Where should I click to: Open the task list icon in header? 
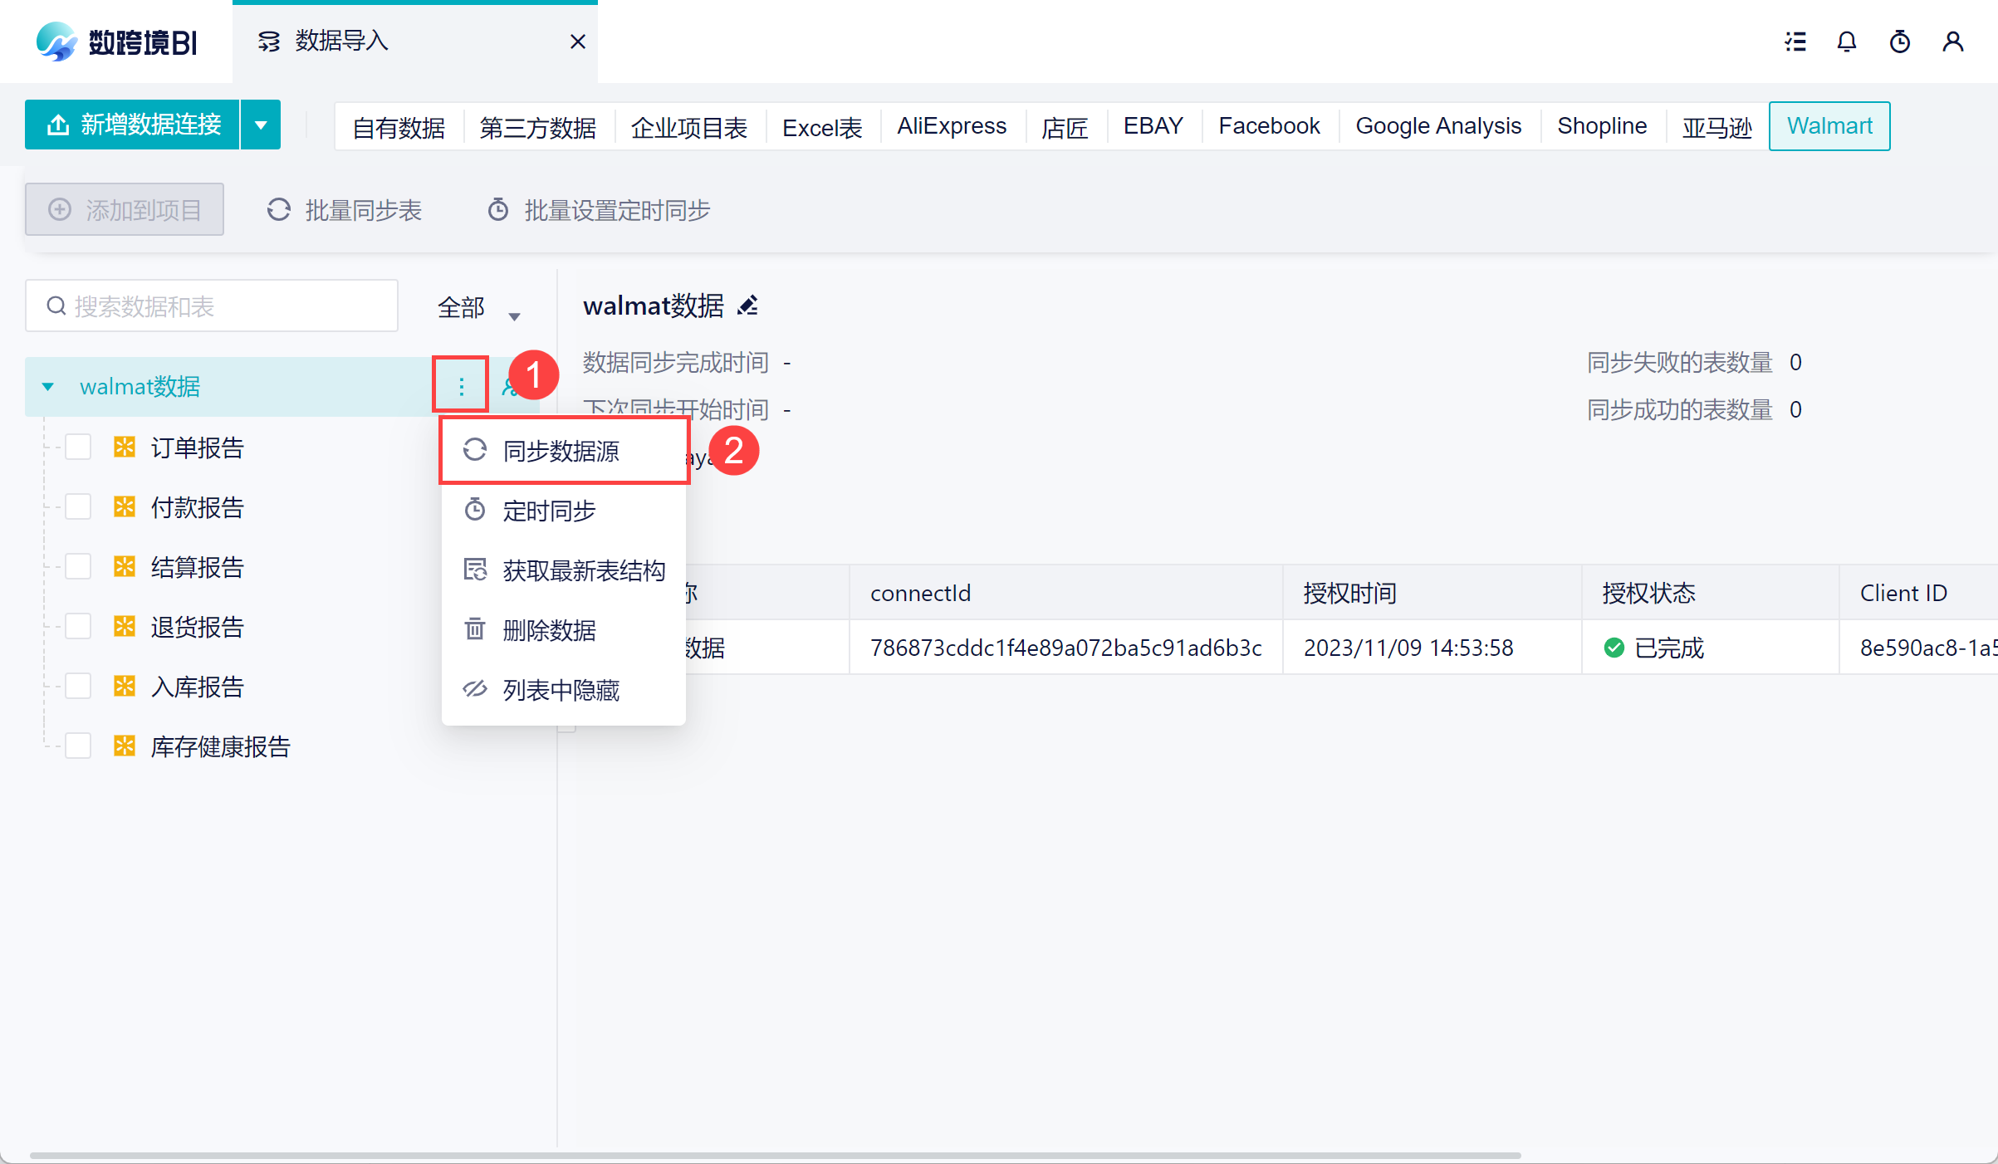[x=1795, y=42]
